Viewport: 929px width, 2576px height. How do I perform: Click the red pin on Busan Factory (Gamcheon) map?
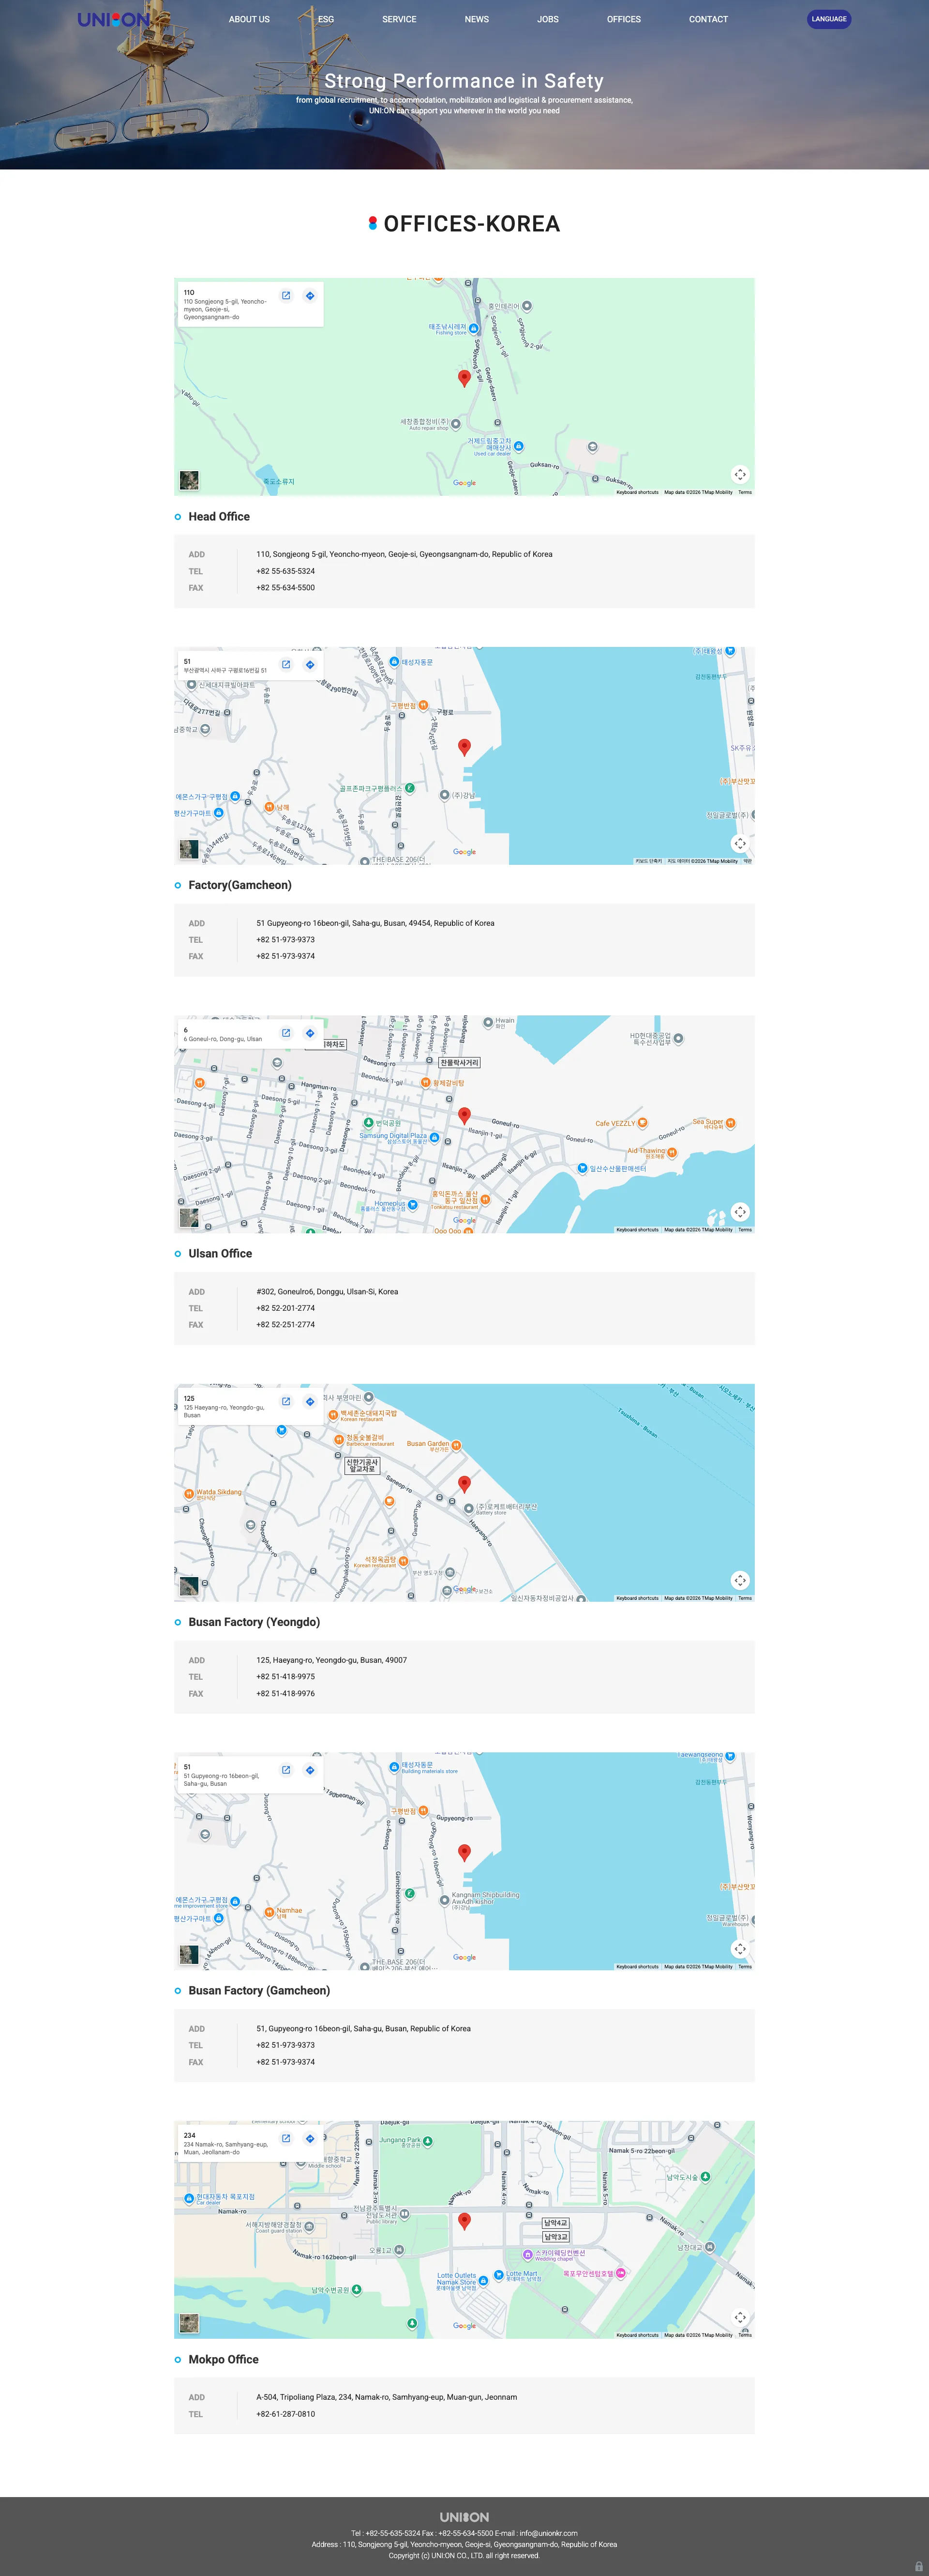coord(464,1852)
